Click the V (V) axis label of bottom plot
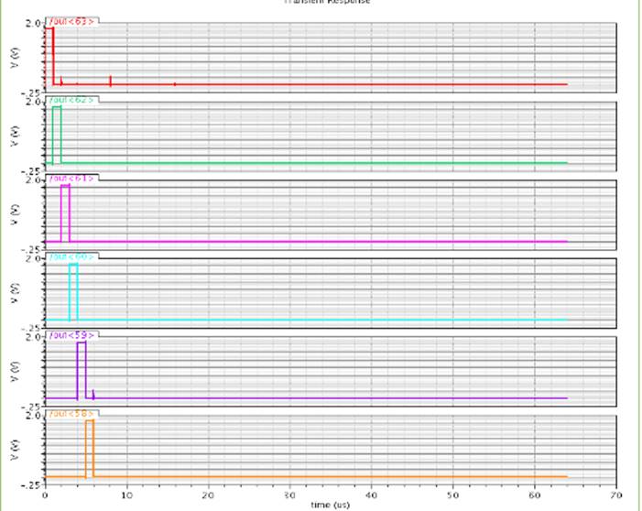The width and height of the screenshot is (642, 511). click(13, 448)
